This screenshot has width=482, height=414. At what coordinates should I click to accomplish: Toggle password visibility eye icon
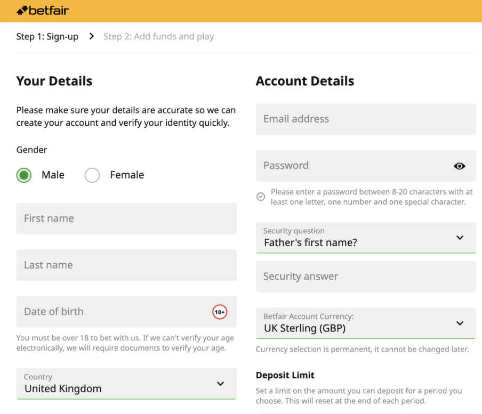click(x=459, y=166)
